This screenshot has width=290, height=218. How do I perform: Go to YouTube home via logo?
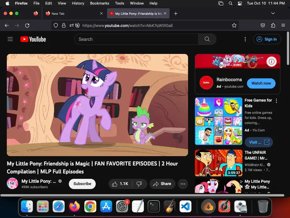click(33, 39)
